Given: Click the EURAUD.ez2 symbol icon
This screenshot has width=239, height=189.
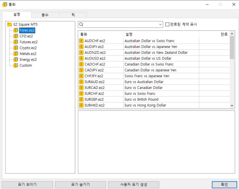Looking at the screenshot, I should pos(81,82).
